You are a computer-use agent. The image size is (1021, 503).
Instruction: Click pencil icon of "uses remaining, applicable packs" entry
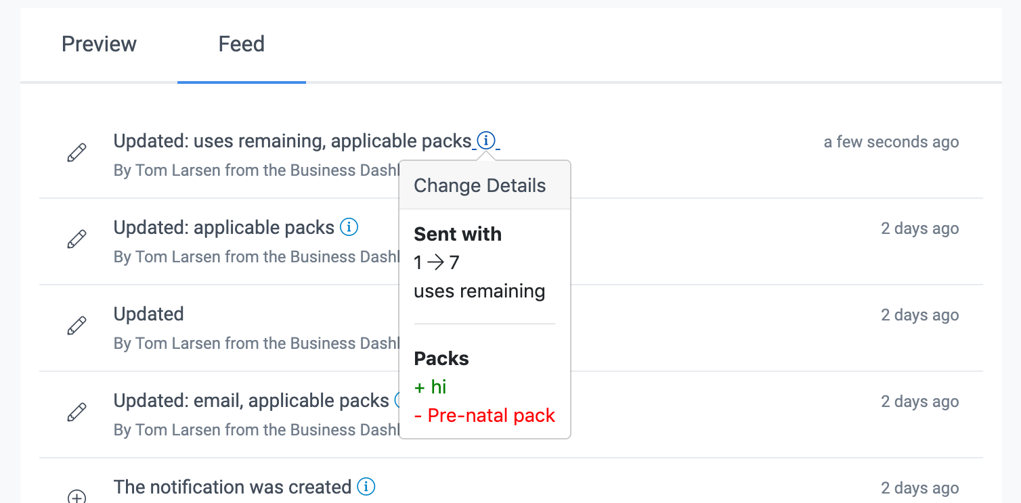click(x=77, y=152)
